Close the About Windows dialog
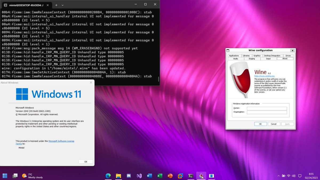The height and width of the screenshot is (180, 320). tap(91, 83)
